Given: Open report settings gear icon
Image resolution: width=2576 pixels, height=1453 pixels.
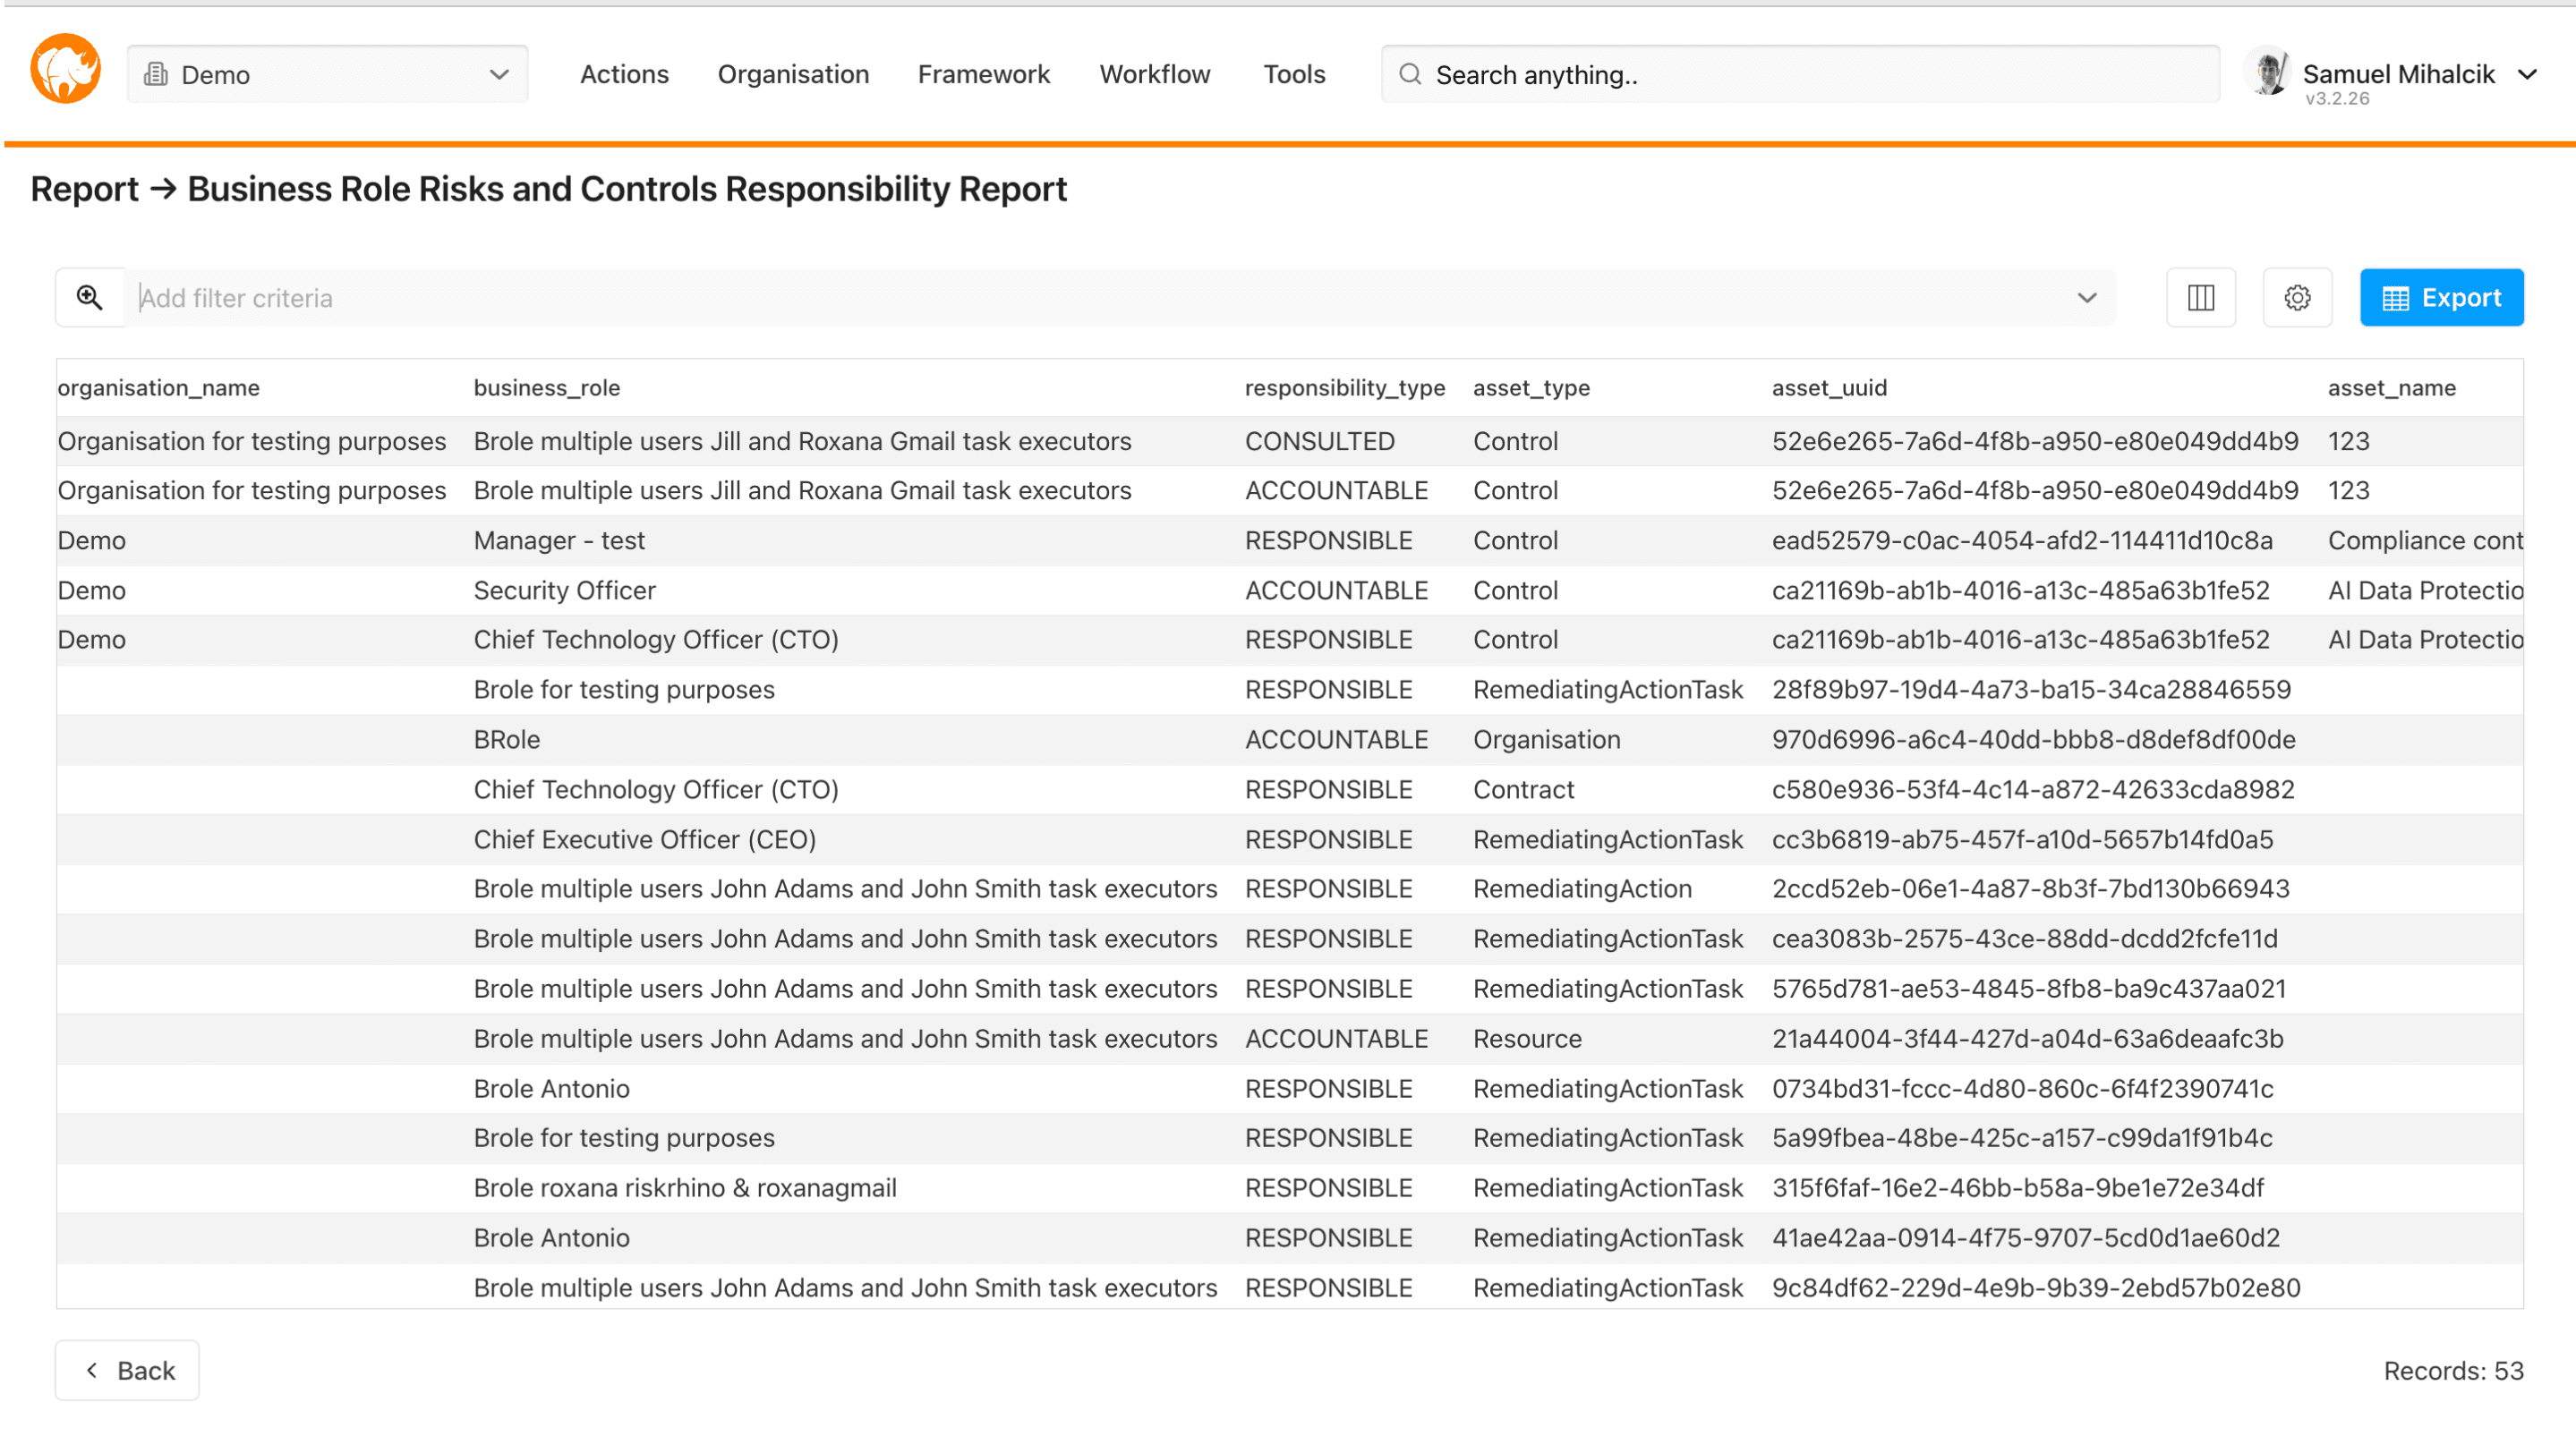Looking at the screenshot, I should [x=2297, y=298].
